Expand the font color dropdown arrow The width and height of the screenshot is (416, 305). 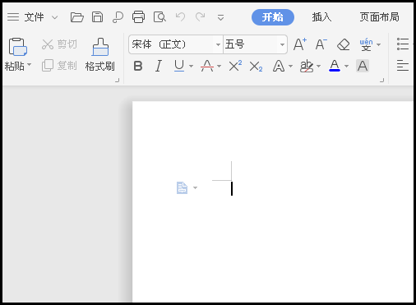click(x=346, y=67)
